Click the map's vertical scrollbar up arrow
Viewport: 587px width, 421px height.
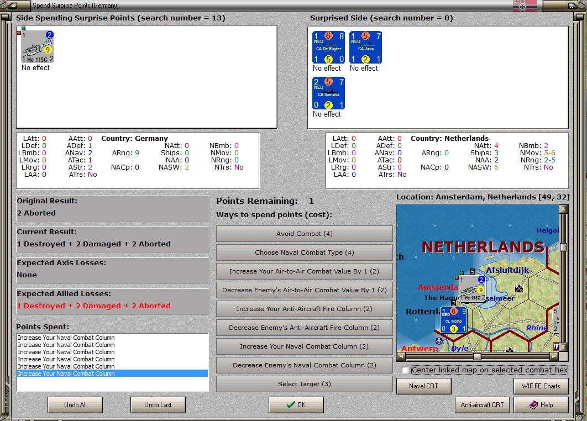tap(563, 208)
